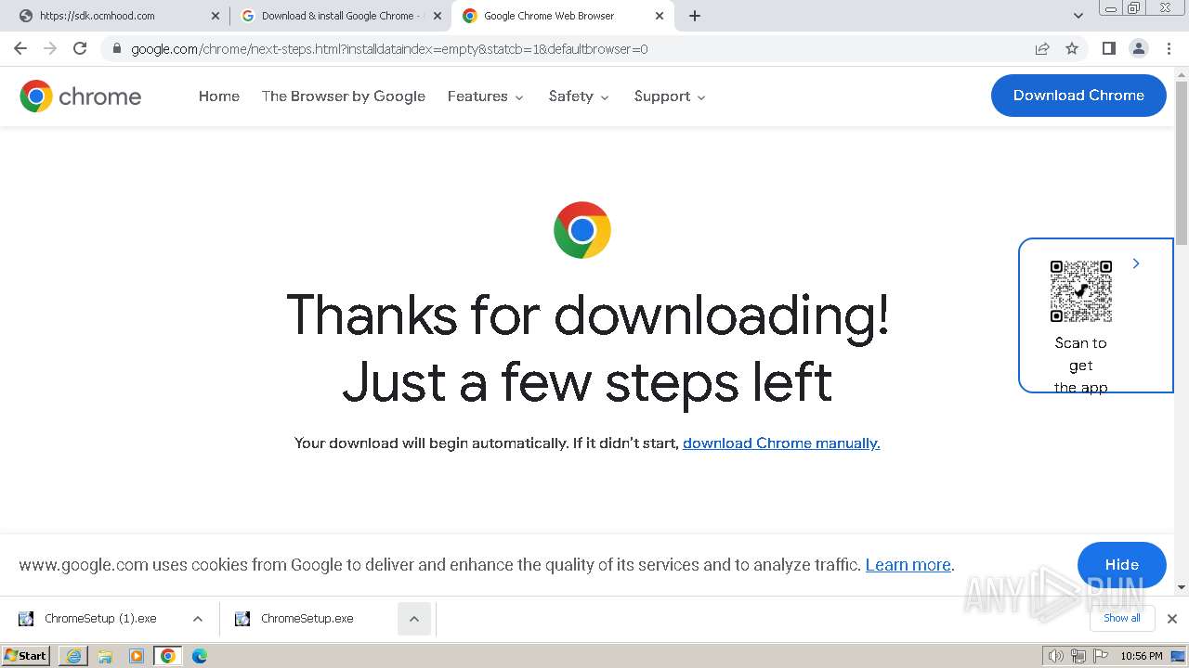Expand the Safety dropdown
Screen dimensions: 1189x668
pyautogui.click(x=579, y=96)
